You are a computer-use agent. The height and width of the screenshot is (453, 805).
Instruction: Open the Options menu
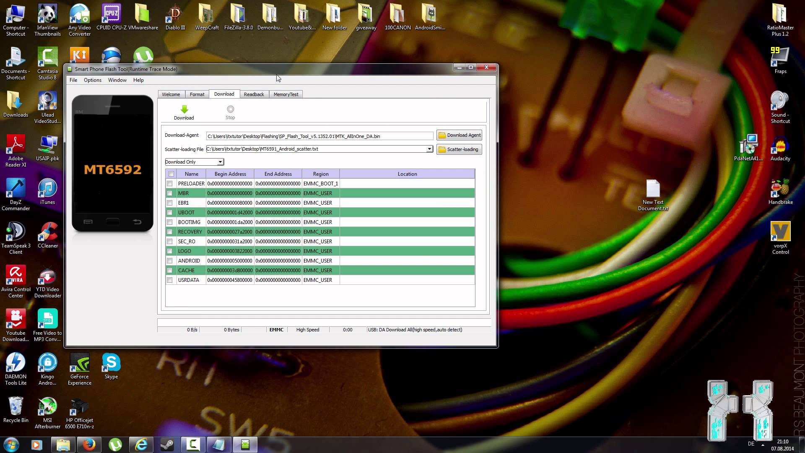click(x=93, y=80)
